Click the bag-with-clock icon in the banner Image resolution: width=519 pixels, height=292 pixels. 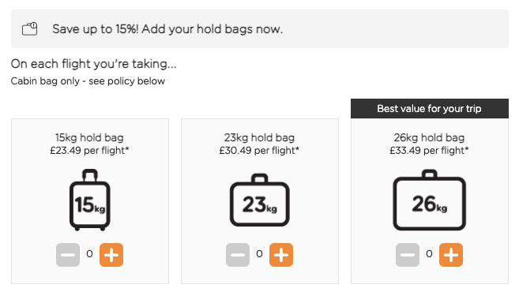pyautogui.click(x=30, y=28)
